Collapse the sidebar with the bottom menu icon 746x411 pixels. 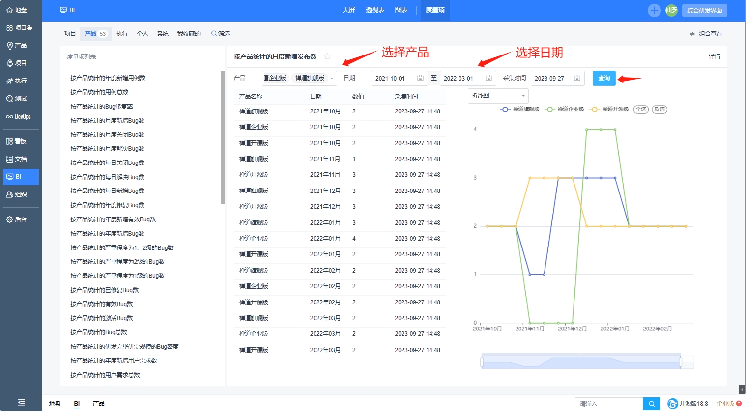click(x=21, y=402)
